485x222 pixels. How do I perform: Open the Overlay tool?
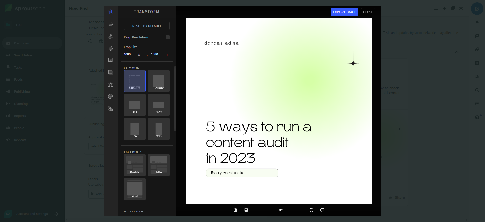[111, 72]
